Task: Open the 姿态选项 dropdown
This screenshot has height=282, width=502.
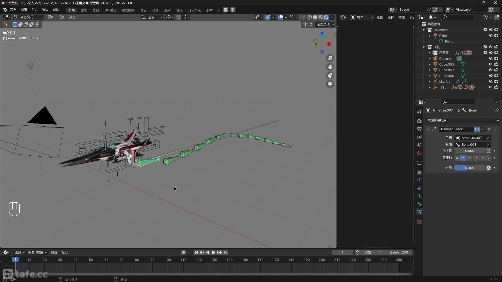Action: pyautogui.click(x=325, y=24)
